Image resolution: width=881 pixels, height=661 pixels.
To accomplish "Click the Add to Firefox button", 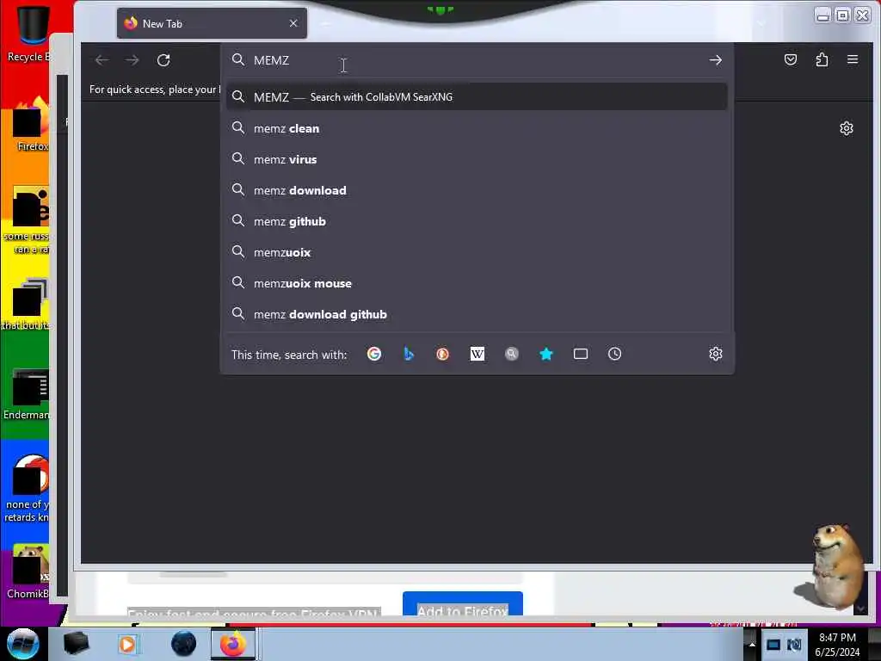I will [x=462, y=605].
